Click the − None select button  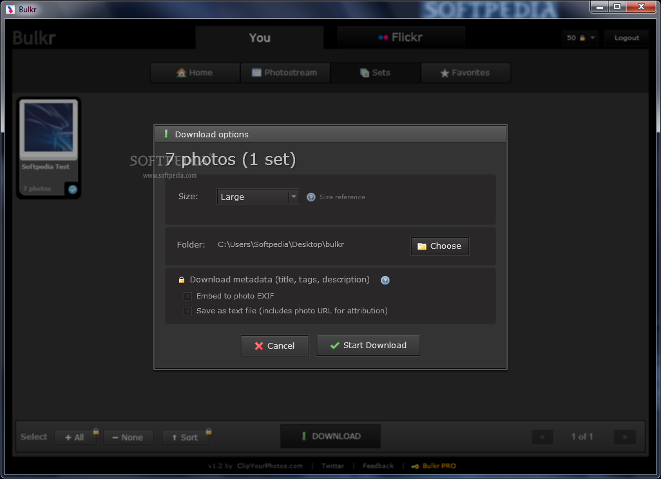click(128, 437)
